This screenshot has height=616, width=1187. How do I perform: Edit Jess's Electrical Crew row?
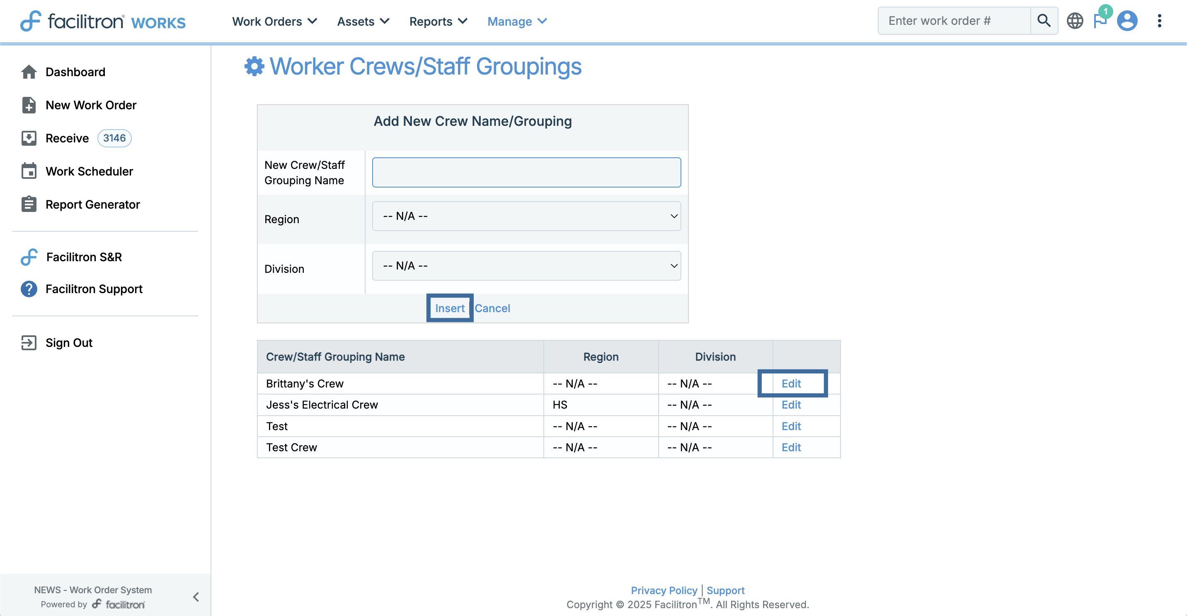(x=791, y=405)
